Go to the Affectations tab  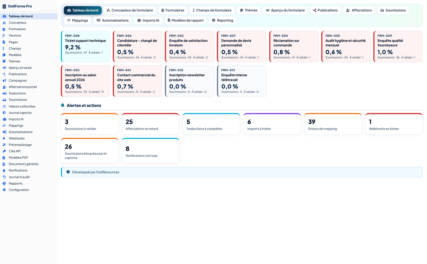pos(359,10)
